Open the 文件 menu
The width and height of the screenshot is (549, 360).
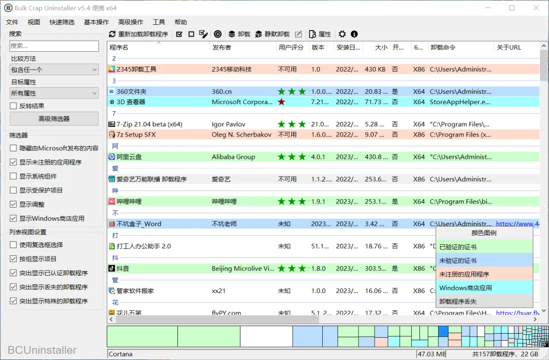click(x=12, y=22)
